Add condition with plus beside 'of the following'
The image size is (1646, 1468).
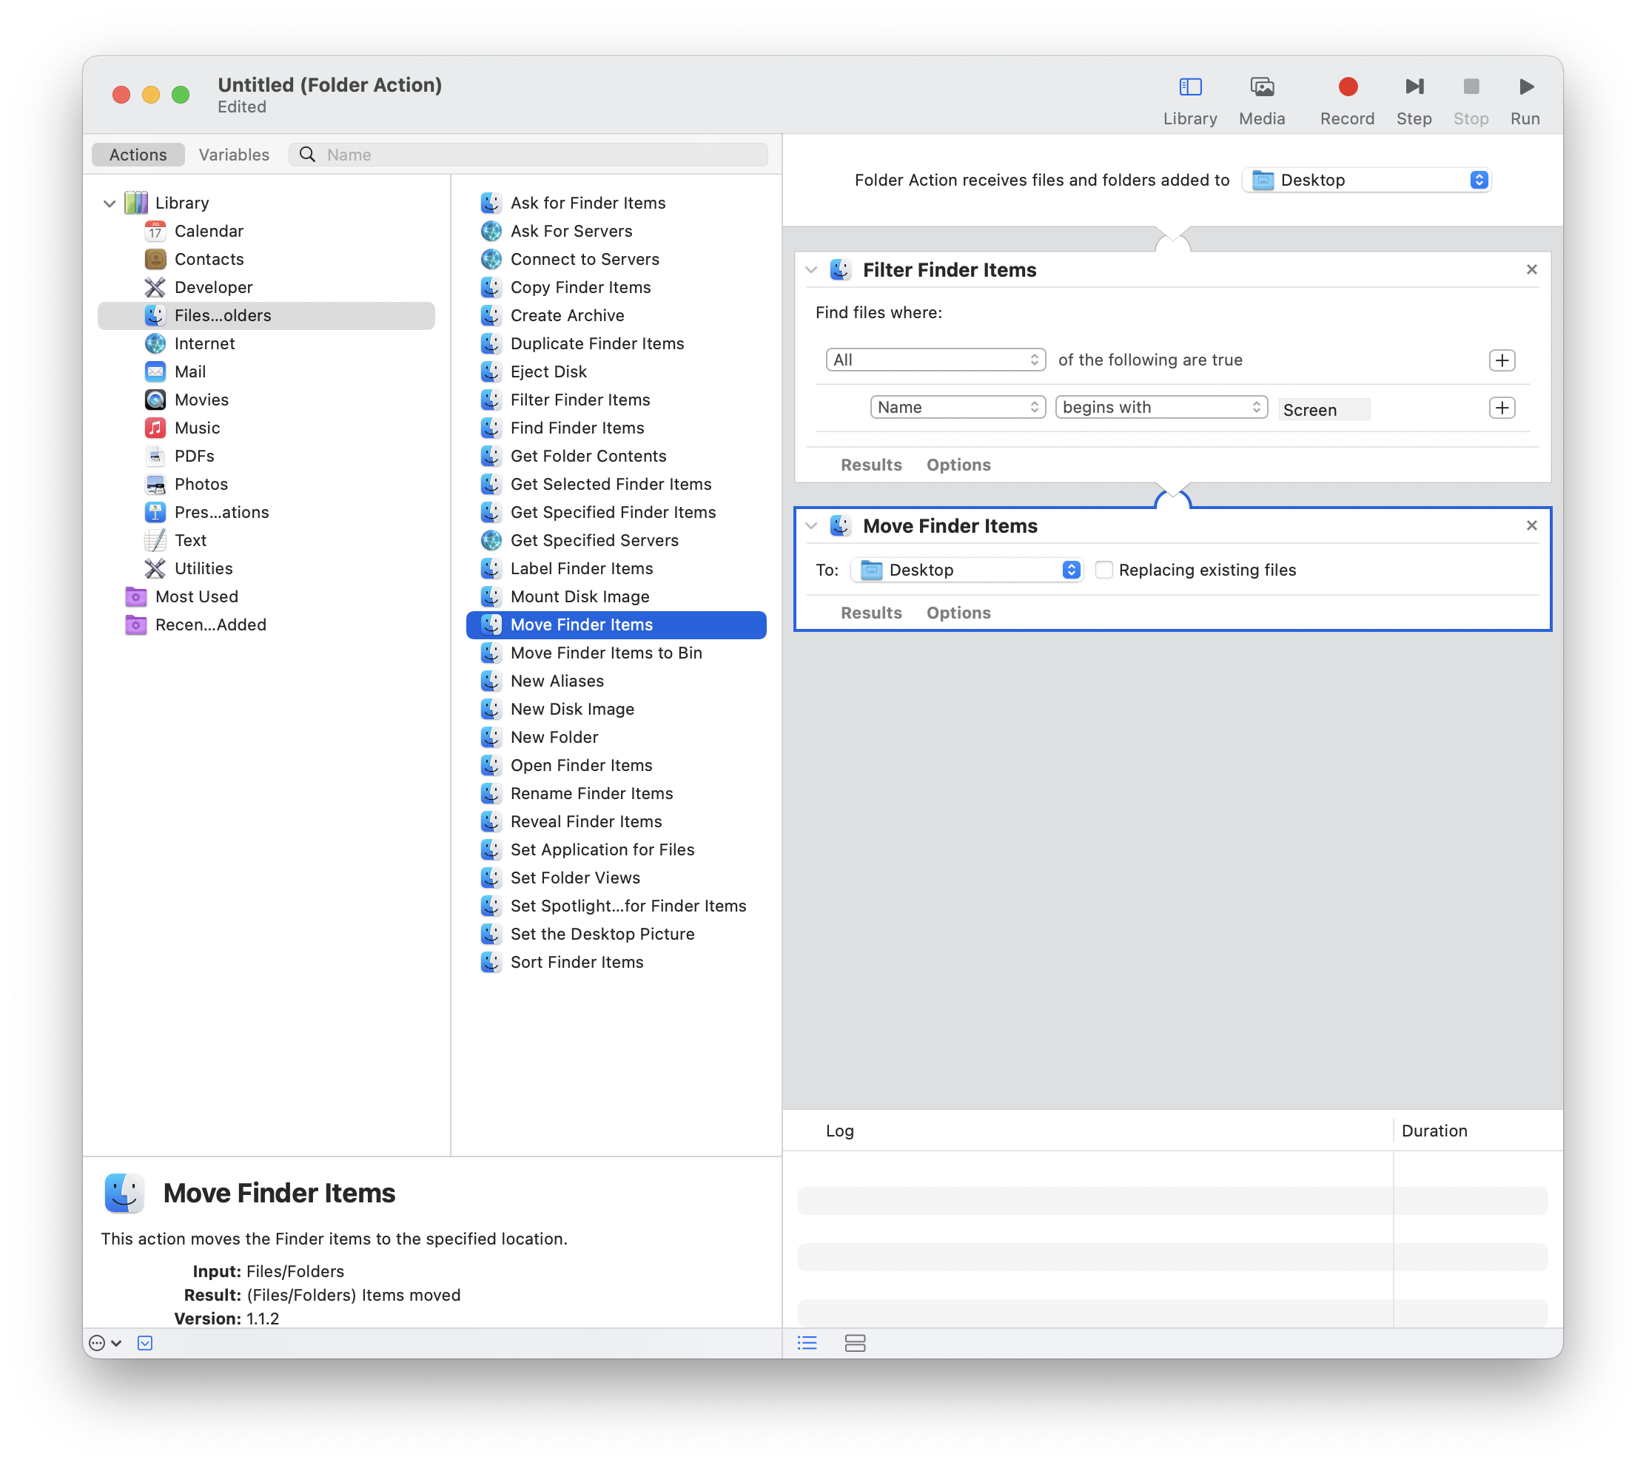coord(1501,360)
